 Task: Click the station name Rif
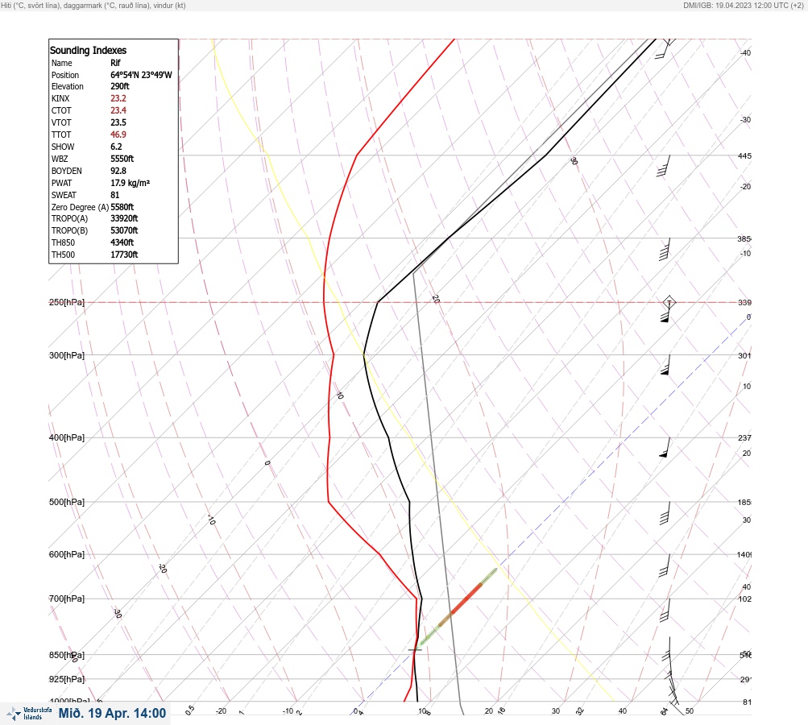(x=115, y=63)
